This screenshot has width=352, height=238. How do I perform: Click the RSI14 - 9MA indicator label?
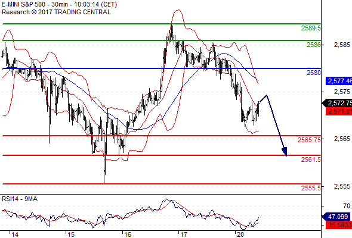tap(20, 199)
